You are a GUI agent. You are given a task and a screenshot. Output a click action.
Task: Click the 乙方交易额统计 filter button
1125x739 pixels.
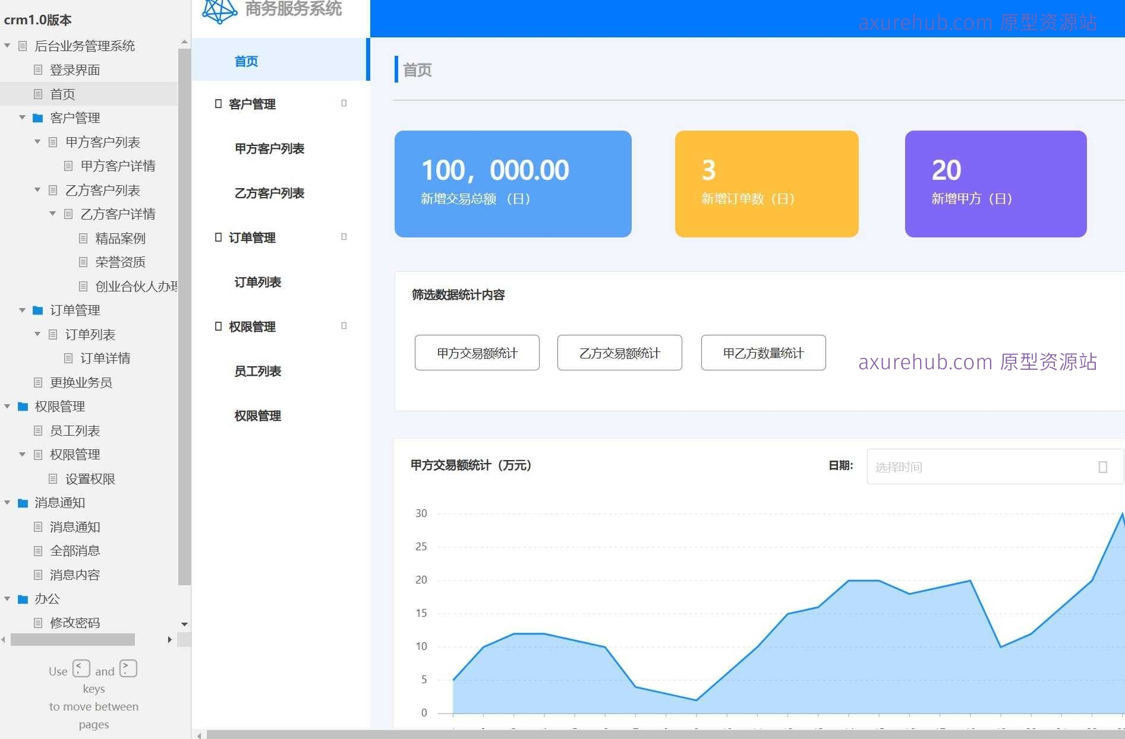point(620,353)
